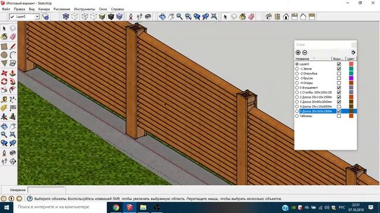The width and height of the screenshot is (380, 213).
Task: Click the help question-mark in status bar
Action: coord(30,199)
